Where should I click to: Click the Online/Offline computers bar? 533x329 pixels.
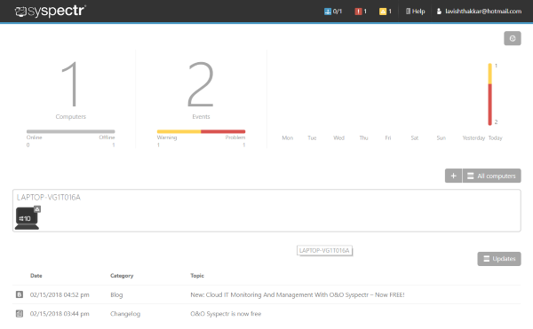tap(71, 131)
